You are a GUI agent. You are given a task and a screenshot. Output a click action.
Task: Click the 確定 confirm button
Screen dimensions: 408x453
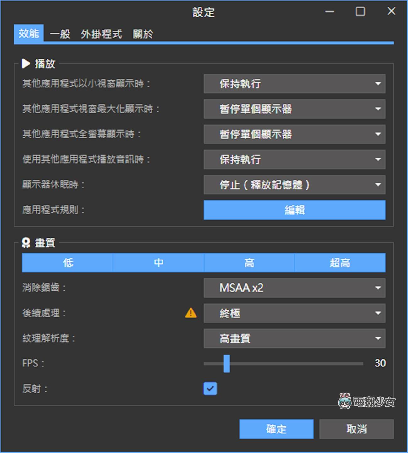(x=276, y=429)
